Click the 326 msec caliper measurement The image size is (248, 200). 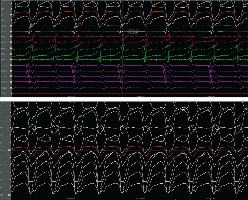133,30
